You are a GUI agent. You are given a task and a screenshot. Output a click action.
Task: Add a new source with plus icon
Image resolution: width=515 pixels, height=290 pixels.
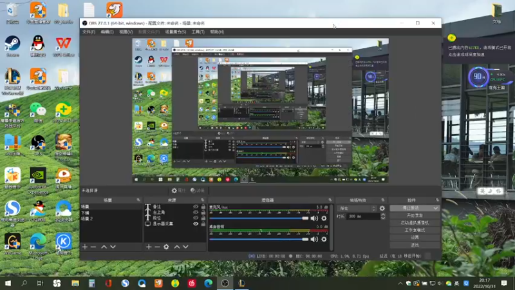tap(149, 247)
